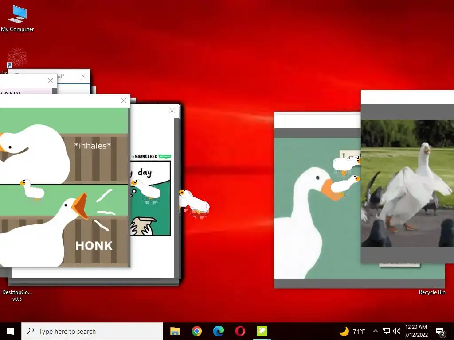Open the notification center icon
Screen dimensions: 454x340
tap(440, 332)
